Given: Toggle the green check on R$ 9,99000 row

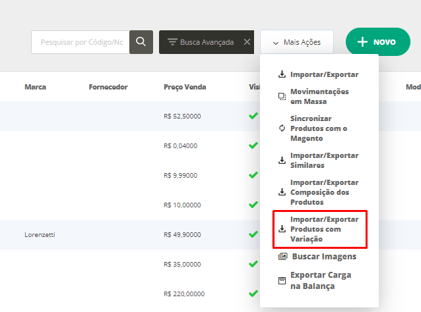Looking at the screenshot, I should pyautogui.click(x=253, y=175).
